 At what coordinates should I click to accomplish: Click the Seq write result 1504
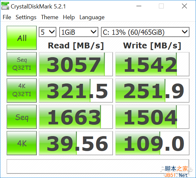coord(152,117)
